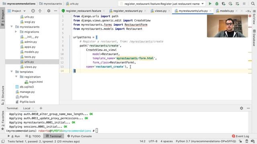Click the profiler run icon
This screenshot has width=257, height=144.
(x=230, y=4)
